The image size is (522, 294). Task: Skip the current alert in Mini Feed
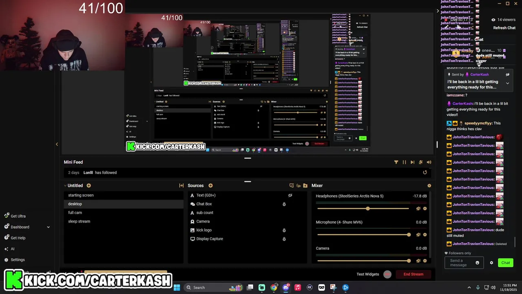pyautogui.click(x=412, y=162)
